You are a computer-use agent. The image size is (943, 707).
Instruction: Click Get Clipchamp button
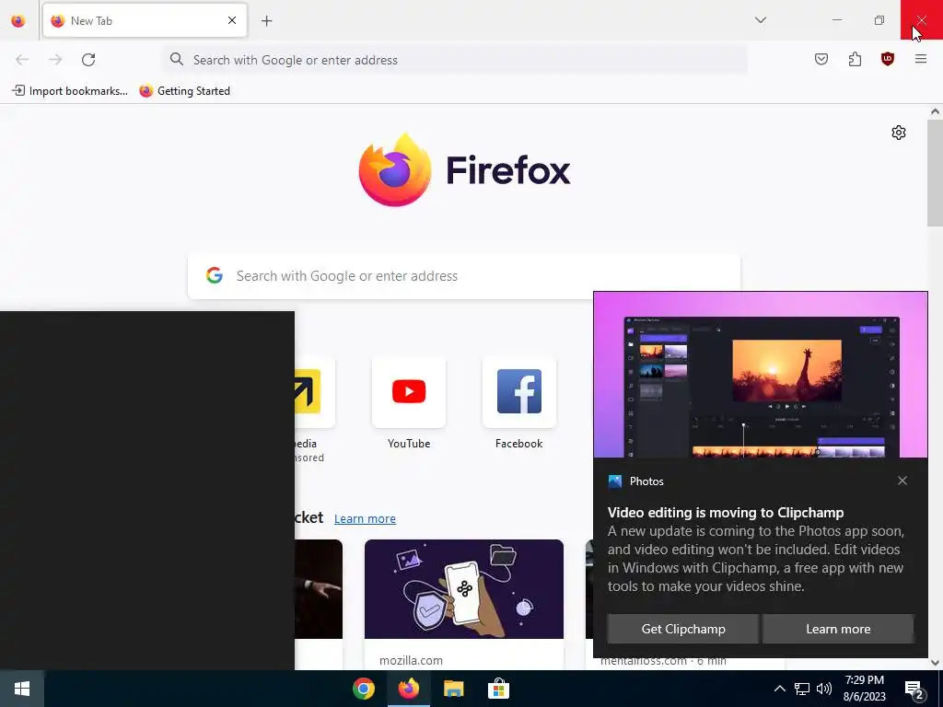point(683,629)
